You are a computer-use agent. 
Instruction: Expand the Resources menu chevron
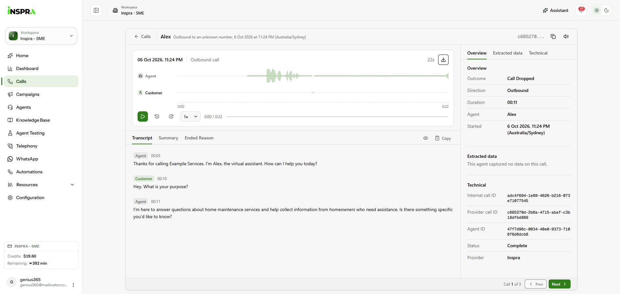coord(72,185)
